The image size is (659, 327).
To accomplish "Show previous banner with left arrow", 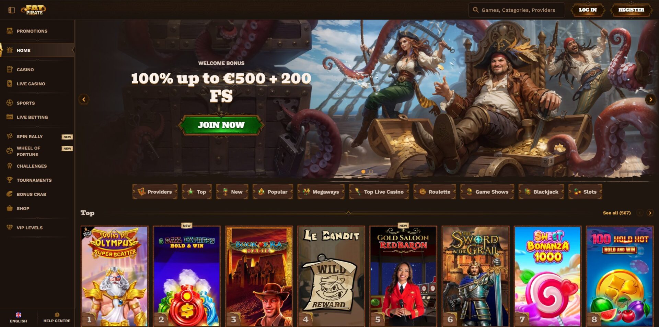I will (84, 99).
